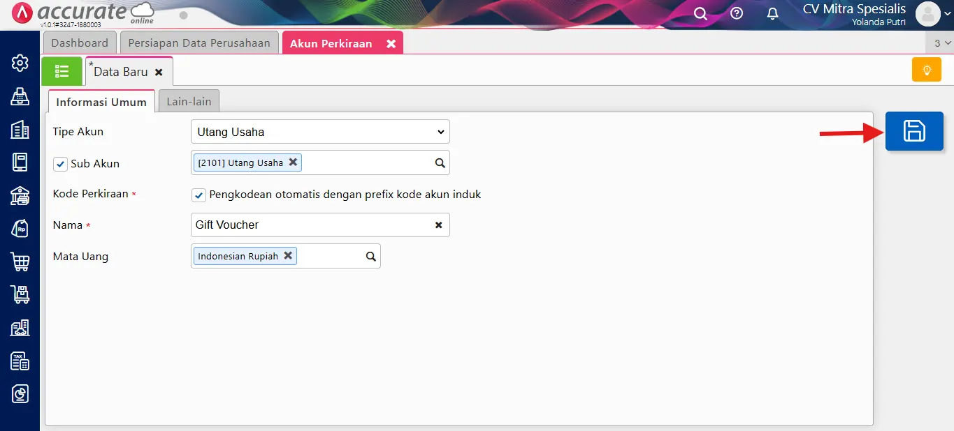
Task: Click the hand truck inventory icon in sidebar
Action: pyautogui.click(x=19, y=294)
